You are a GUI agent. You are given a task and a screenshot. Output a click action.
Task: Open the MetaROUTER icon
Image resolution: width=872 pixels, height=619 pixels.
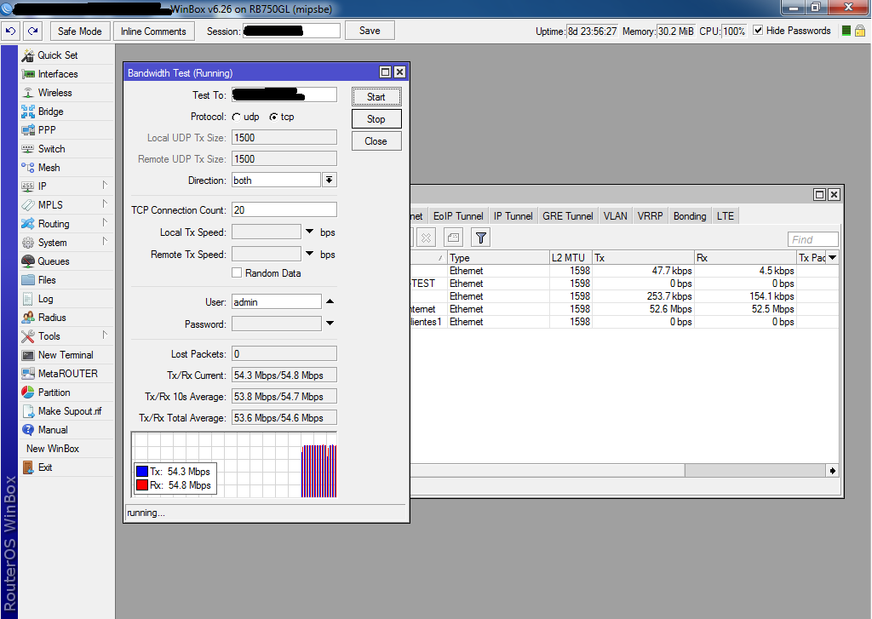[x=28, y=374]
